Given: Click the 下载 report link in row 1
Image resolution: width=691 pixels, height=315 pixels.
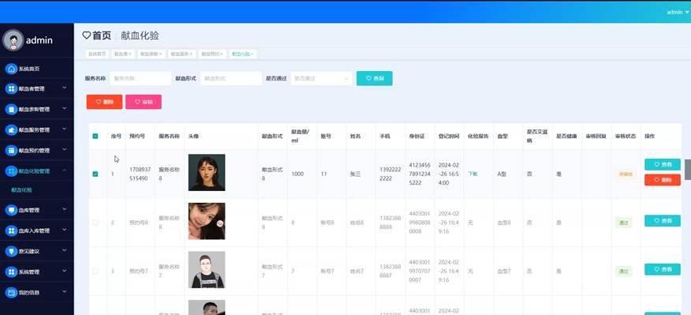Looking at the screenshot, I should tap(472, 174).
